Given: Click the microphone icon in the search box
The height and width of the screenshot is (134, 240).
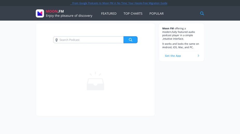Looking at the screenshot, I should point(57,40).
